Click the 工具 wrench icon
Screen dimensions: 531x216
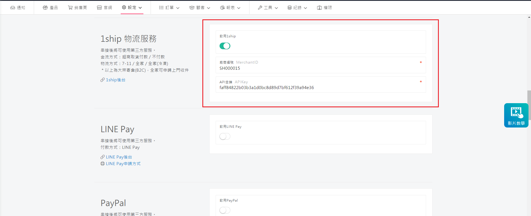click(x=260, y=8)
